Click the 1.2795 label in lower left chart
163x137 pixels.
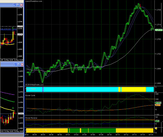click(21, 92)
